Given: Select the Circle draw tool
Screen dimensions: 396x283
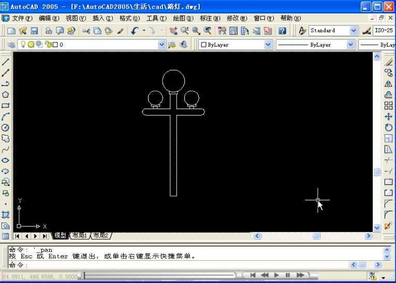Looking at the screenshot, I should (x=5, y=128).
